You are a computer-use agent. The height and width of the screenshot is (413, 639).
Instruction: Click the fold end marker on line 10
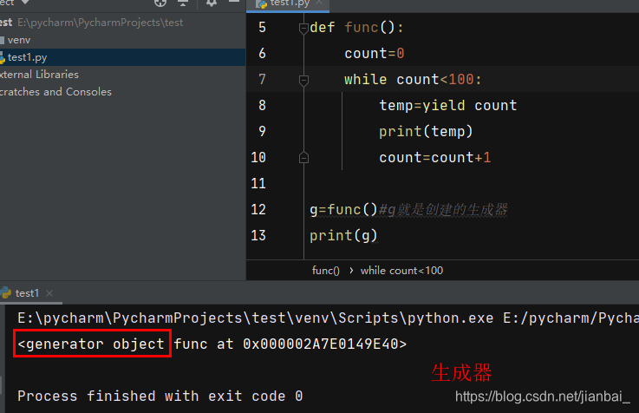coord(303,157)
